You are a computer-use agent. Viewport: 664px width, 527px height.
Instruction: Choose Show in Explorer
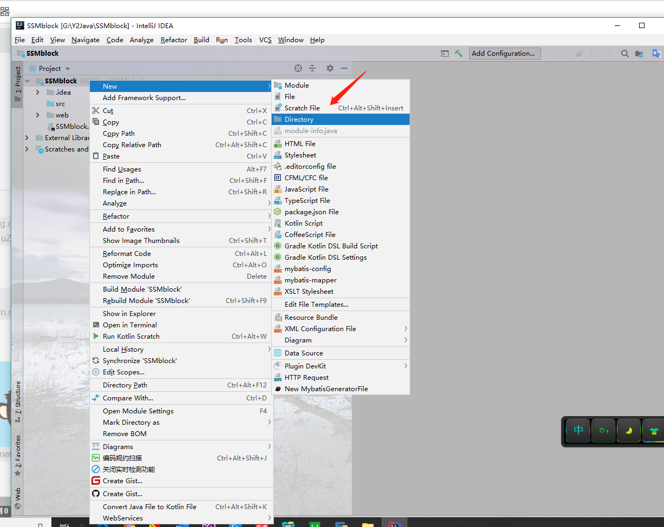point(181,313)
